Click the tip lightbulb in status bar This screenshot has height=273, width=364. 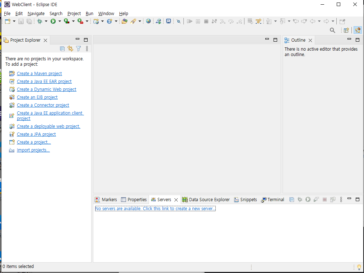coord(359,268)
